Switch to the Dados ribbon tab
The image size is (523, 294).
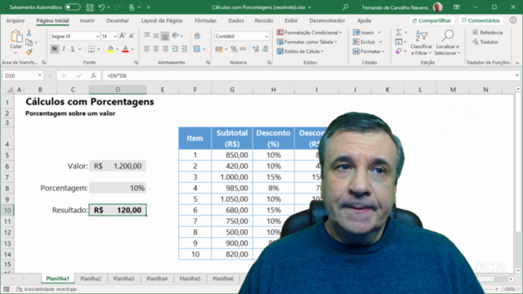click(236, 20)
